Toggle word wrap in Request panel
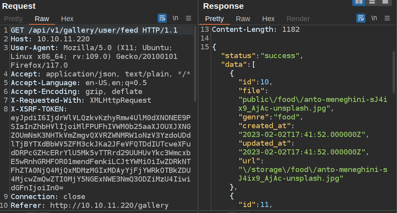The height and width of the screenshot is (213, 397). click(x=162, y=18)
